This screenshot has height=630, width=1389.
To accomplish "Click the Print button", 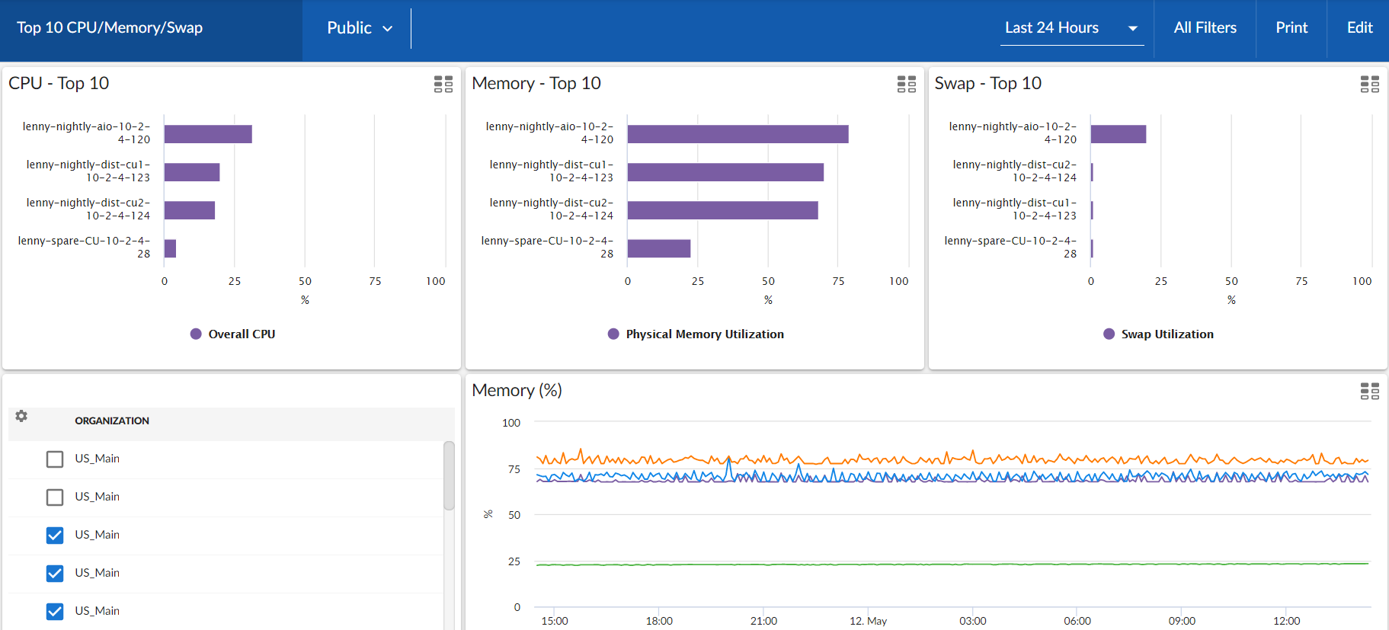I will coord(1291,28).
